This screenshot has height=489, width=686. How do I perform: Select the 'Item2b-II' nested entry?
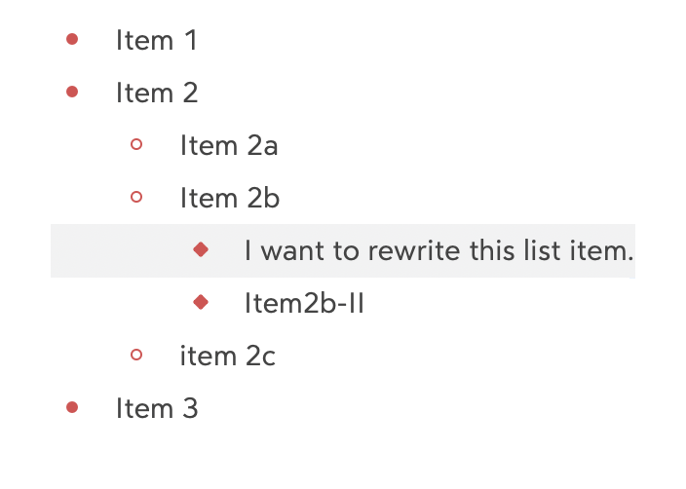click(304, 304)
